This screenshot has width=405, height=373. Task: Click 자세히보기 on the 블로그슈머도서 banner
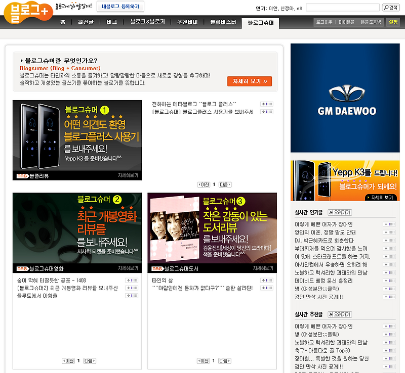pos(263,268)
